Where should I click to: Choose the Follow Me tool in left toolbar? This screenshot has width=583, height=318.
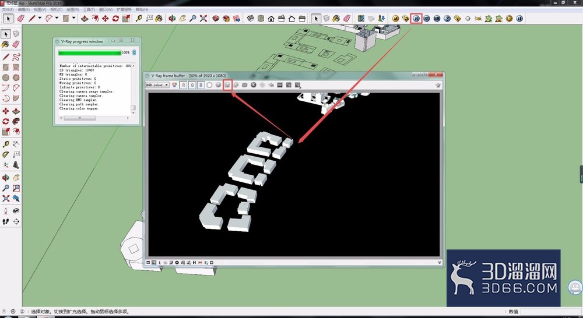click(x=16, y=121)
